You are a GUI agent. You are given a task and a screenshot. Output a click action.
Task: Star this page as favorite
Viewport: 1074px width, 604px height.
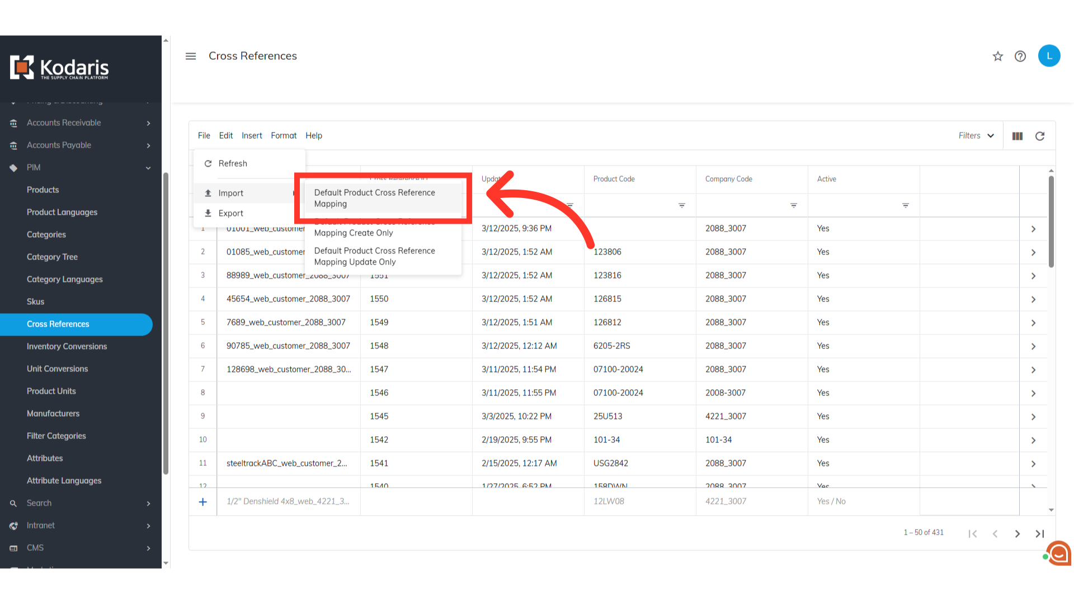pyautogui.click(x=998, y=56)
